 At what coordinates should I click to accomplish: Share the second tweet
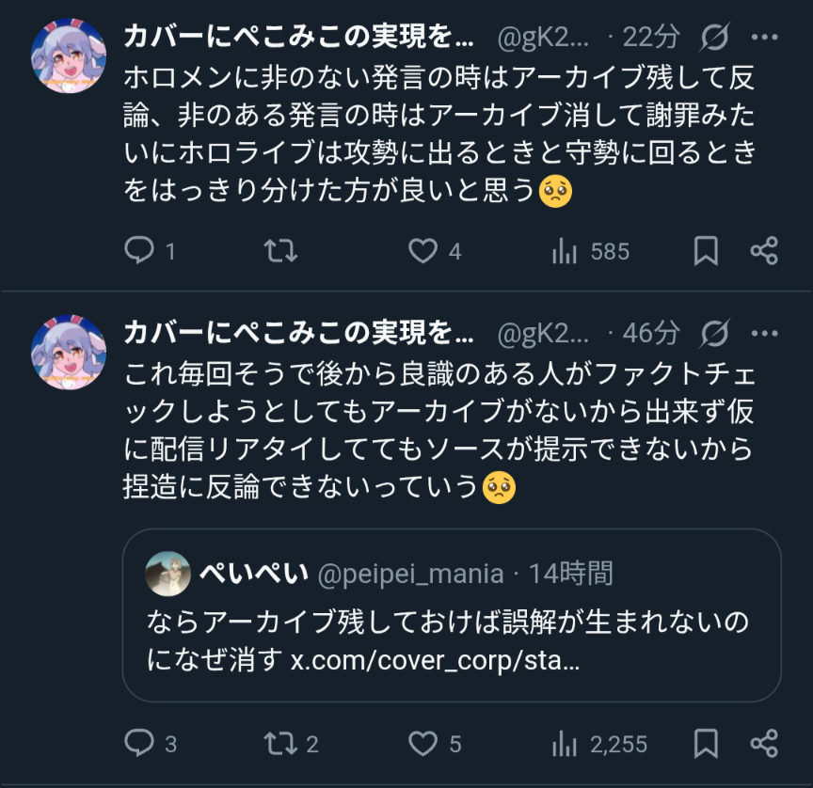(x=764, y=744)
